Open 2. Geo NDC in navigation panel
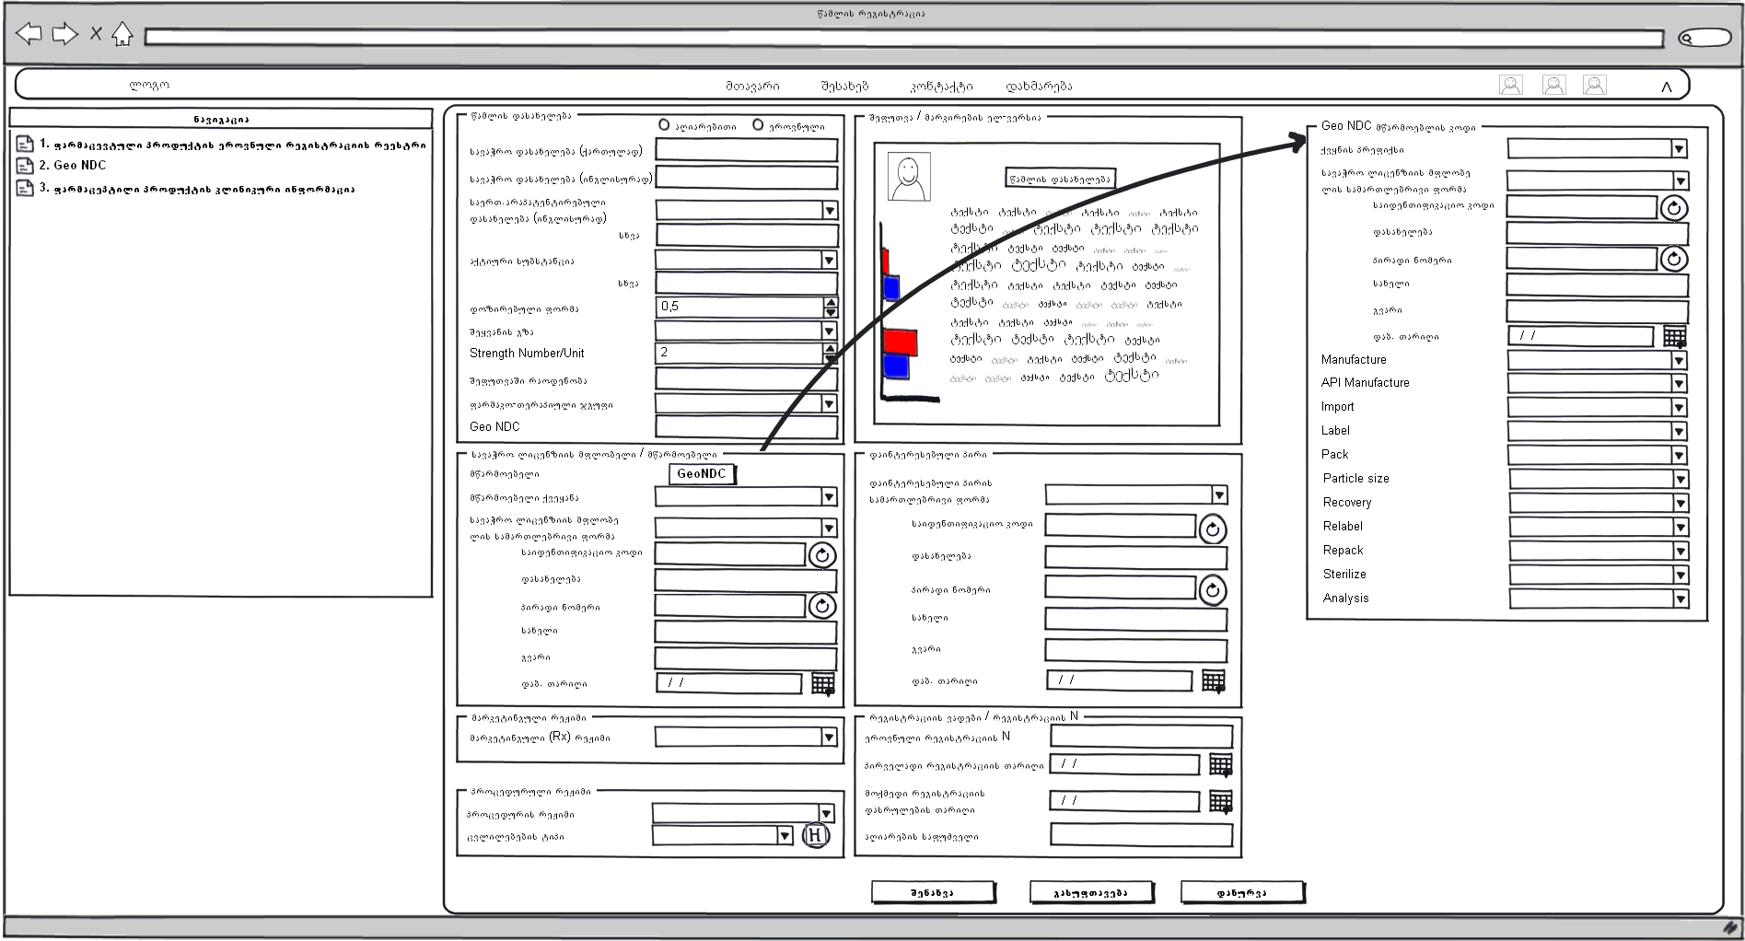 click(79, 166)
